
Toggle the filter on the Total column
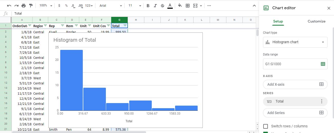tap(125, 26)
